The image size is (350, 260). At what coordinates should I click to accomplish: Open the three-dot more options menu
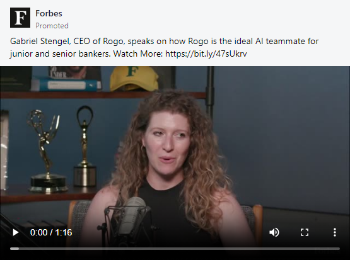click(335, 232)
